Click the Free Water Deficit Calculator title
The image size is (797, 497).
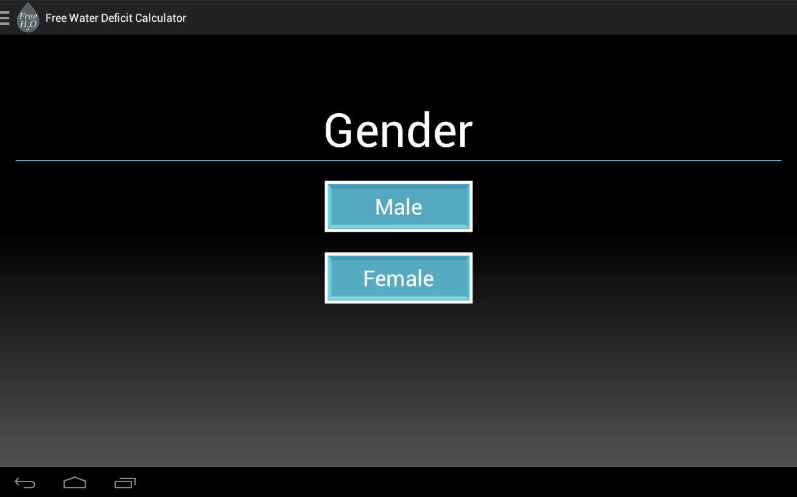click(116, 18)
